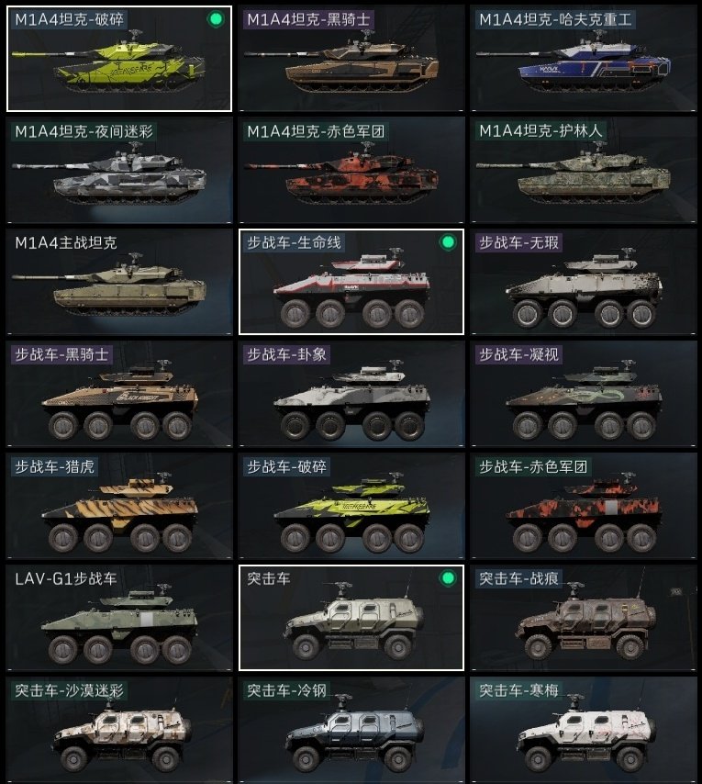Select the 步战车-猎虎 tiger stripe skin
This screenshot has width=702, height=784.
coord(119,506)
